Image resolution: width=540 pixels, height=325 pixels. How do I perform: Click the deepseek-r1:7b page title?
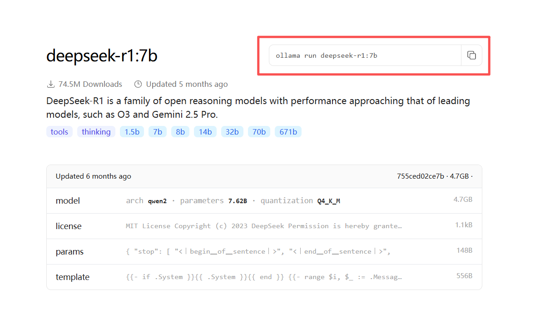(x=102, y=55)
